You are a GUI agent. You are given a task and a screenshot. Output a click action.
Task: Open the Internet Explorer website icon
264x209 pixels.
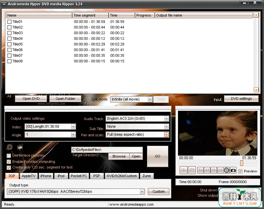point(9,147)
